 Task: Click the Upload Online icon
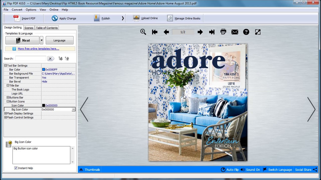(136, 18)
